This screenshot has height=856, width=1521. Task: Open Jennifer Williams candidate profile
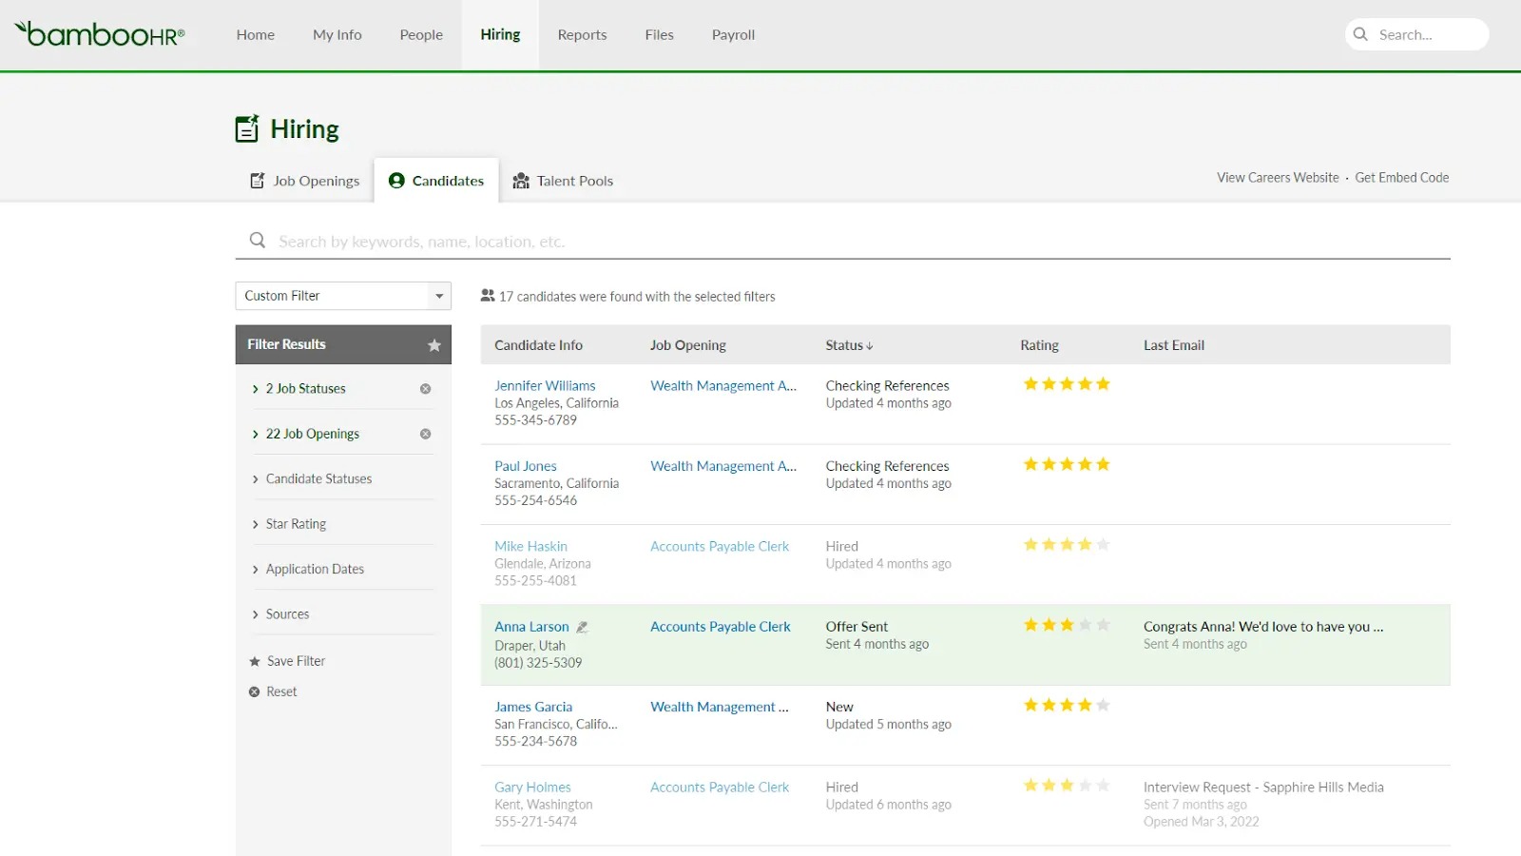point(545,386)
